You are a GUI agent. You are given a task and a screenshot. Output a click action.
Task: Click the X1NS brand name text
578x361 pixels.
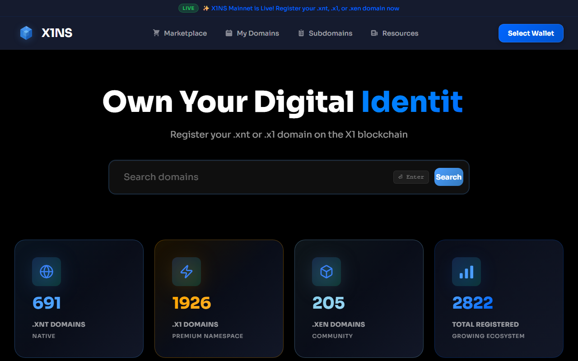coord(57,33)
